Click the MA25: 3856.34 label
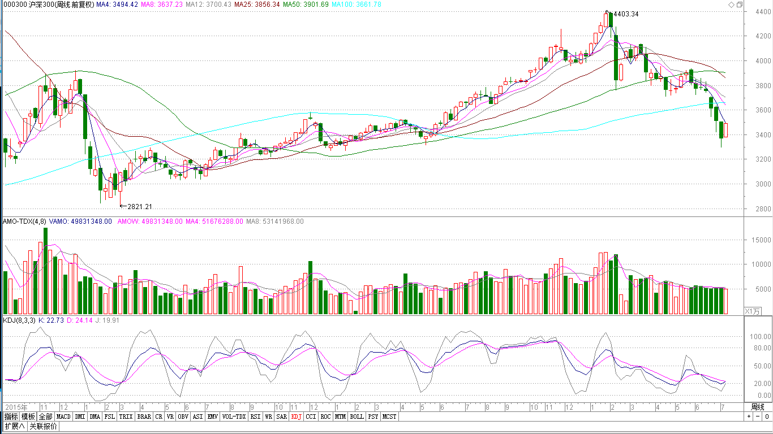Viewport: 773px width, 434px height. click(x=257, y=5)
